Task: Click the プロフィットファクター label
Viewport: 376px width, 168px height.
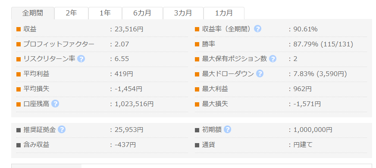Action: coord(59,44)
